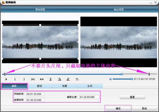Image resolution: width=159 pixels, height=112 pixels.
Task: Mute audio via the speaker icon
Action: (111, 79)
